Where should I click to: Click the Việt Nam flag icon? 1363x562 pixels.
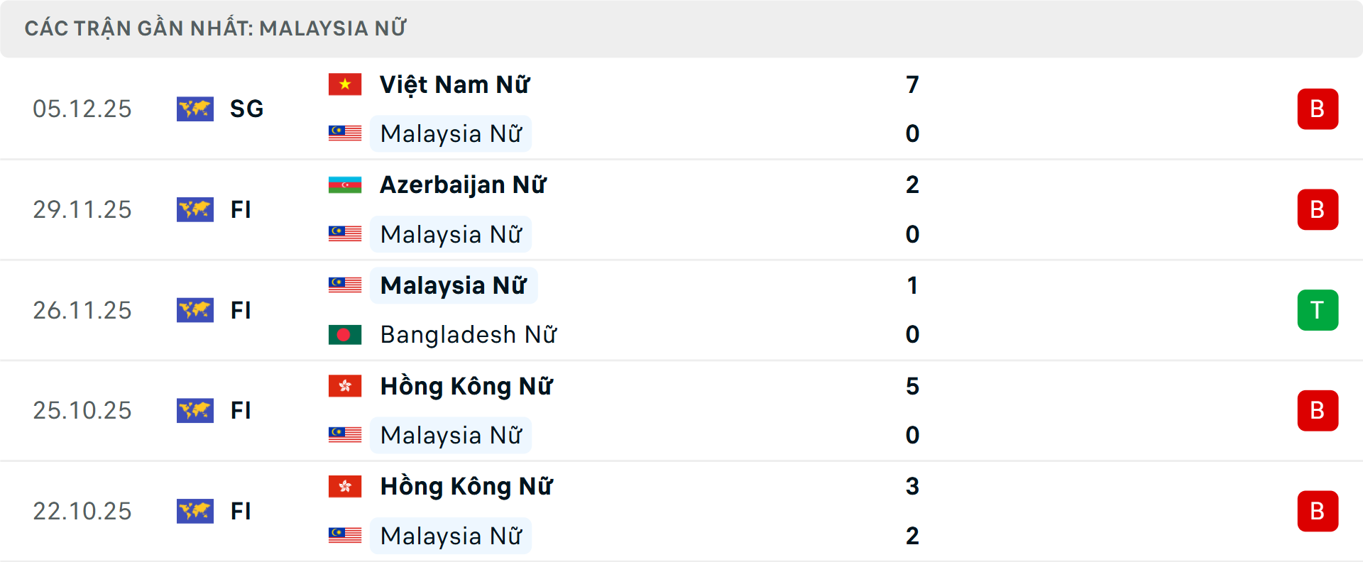(345, 83)
